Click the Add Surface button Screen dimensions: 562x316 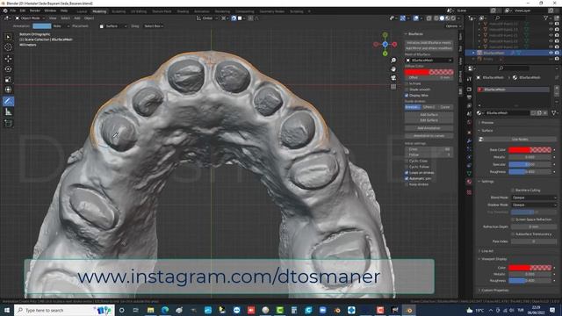point(429,115)
